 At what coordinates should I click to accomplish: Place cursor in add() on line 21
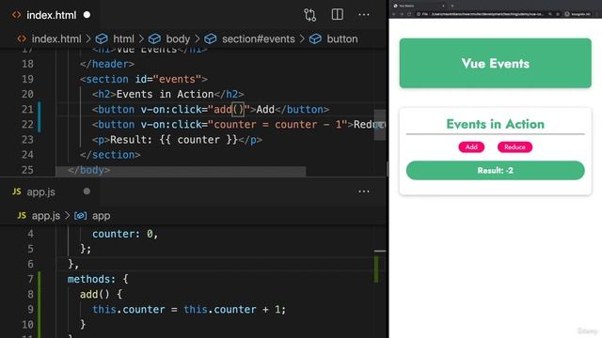coord(229,110)
